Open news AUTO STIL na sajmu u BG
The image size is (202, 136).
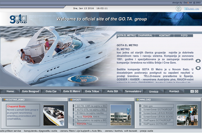tap(91, 110)
